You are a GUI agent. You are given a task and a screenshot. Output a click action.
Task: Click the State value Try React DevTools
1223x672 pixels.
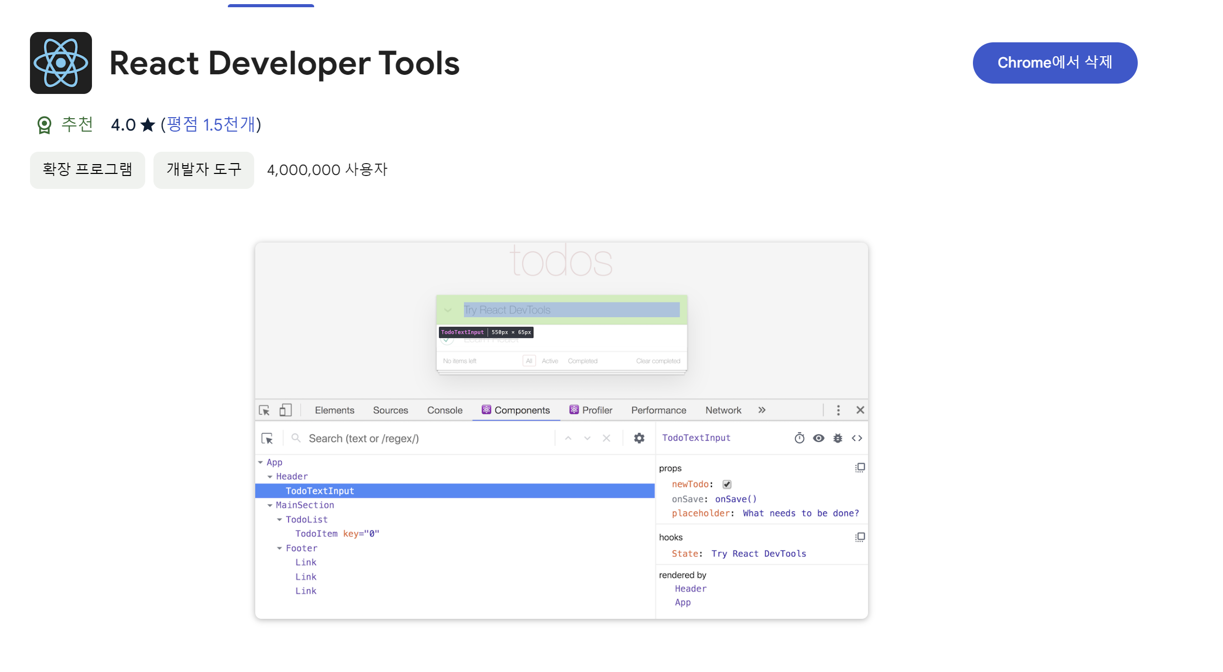(x=758, y=554)
